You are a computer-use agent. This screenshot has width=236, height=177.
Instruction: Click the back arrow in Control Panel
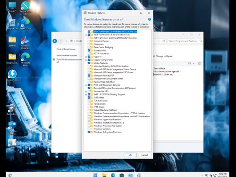click(55, 41)
